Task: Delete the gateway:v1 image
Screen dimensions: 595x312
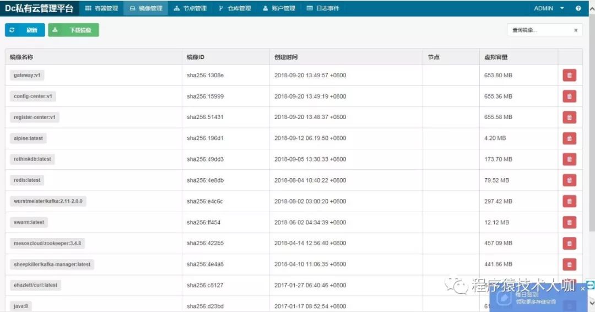Action: pos(569,75)
